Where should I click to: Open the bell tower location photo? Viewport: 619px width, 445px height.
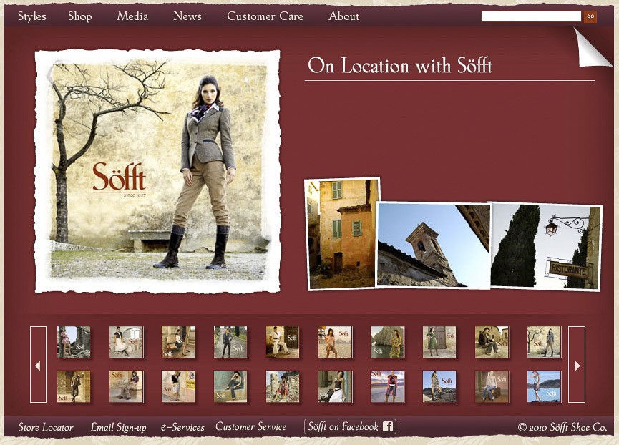[x=433, y=245]
